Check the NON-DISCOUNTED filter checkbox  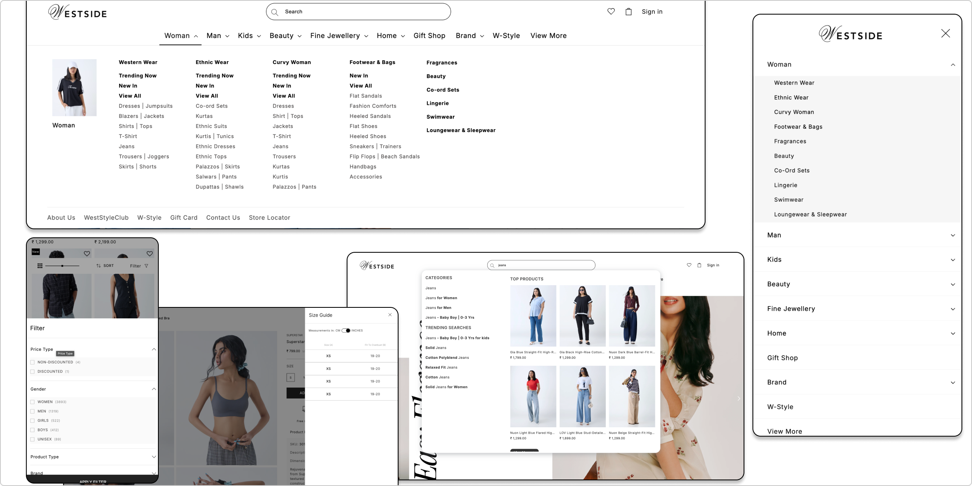point(32,362)
